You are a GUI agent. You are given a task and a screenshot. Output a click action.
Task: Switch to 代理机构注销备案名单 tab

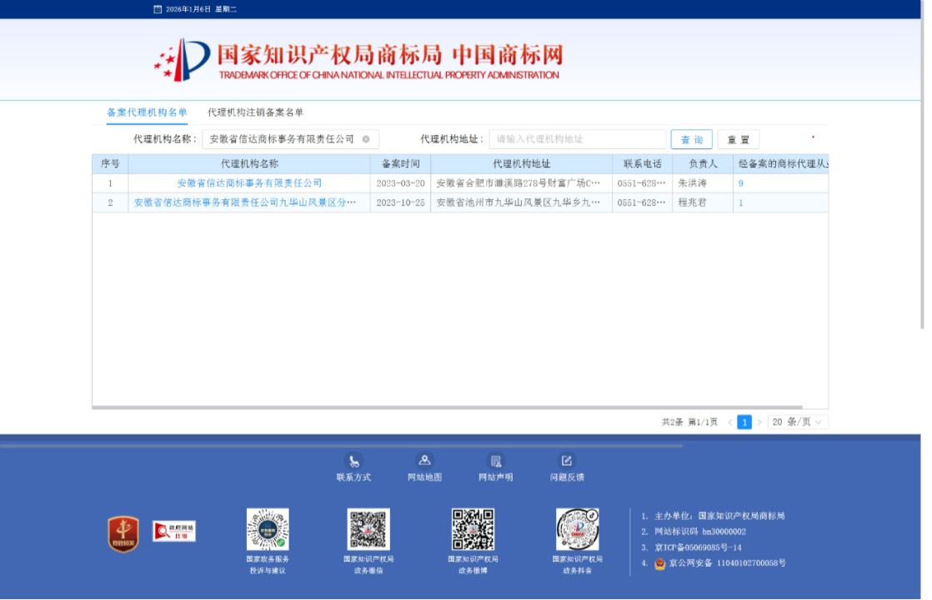click(x=255, y=112)
